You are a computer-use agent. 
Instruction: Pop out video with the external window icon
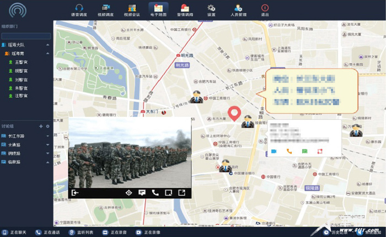pos(181,193)
